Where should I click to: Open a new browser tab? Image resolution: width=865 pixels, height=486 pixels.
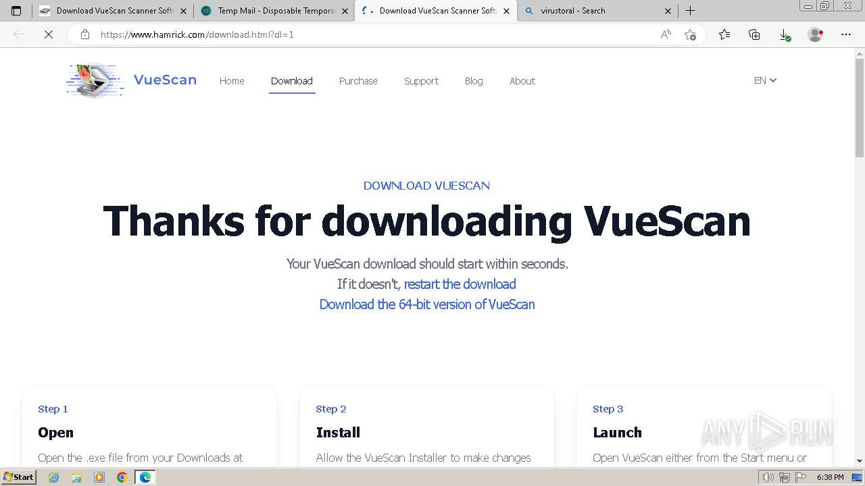(690, 11)
